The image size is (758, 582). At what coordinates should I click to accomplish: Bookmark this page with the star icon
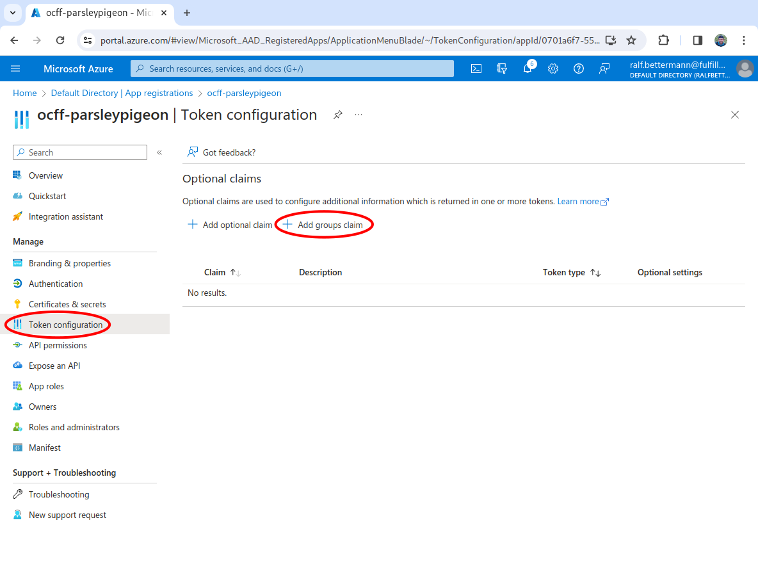[x=631, y=40]
